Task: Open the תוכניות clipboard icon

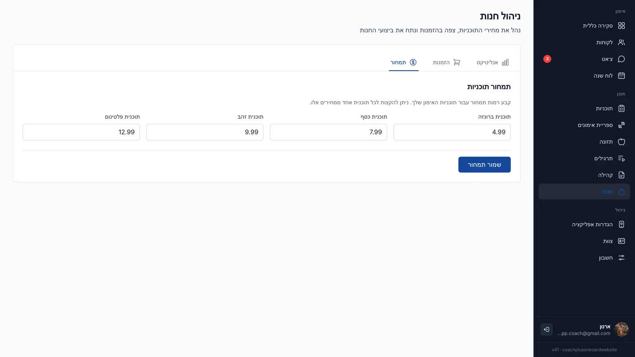Action: pyautogui.click(x=622, y=109)
